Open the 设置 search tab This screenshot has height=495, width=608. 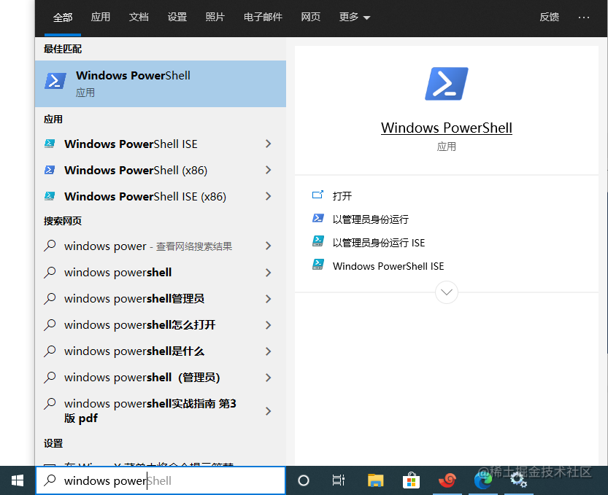coord(177,17)
